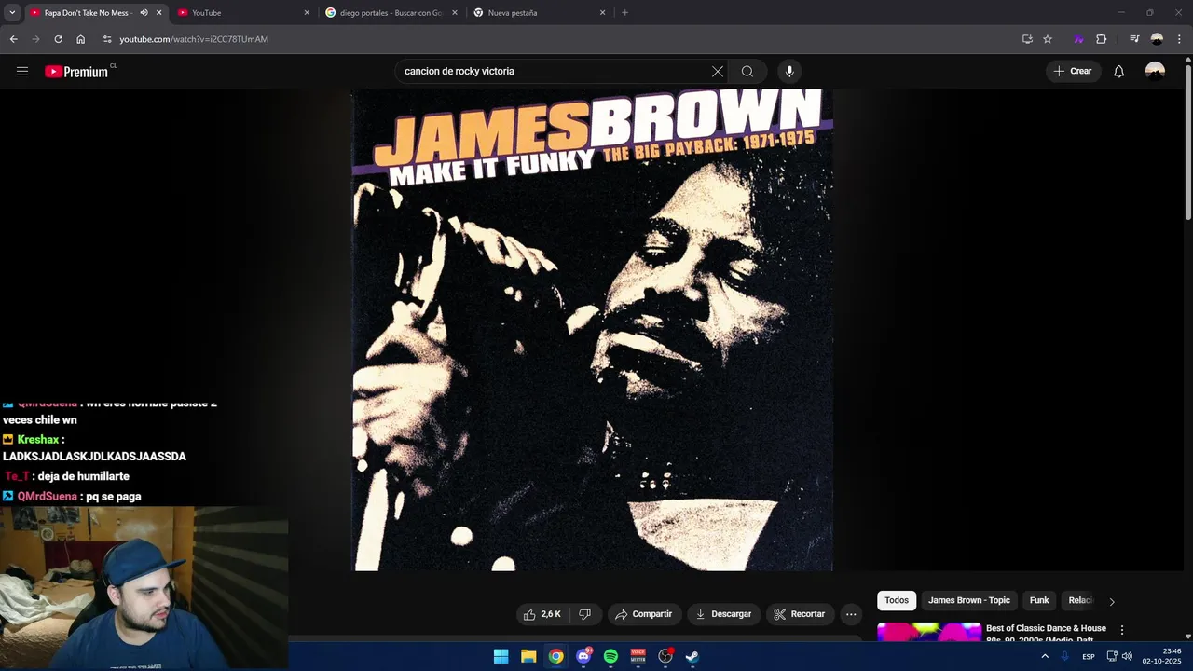View site information icon in address bar

tap(107, 39)
